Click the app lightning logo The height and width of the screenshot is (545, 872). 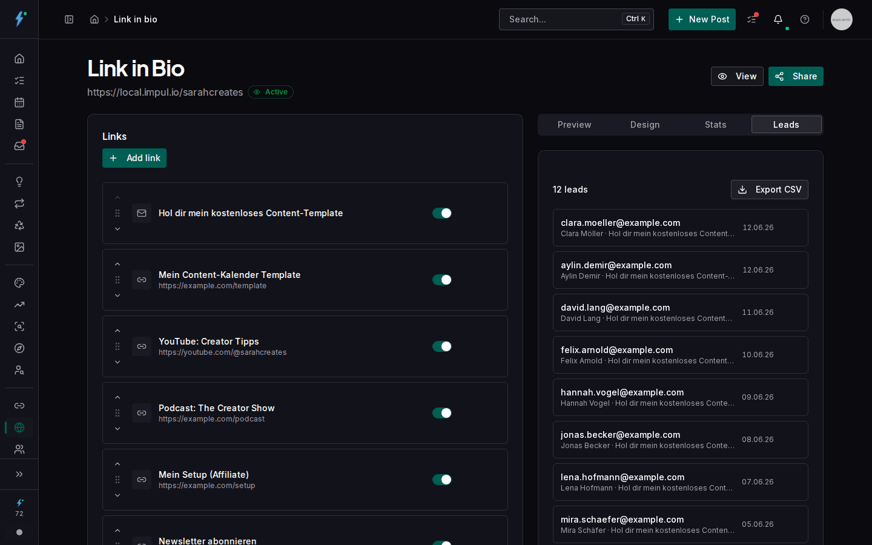click(19, 19)
